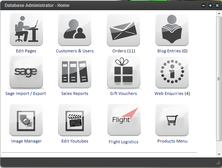Click the Blog Entries (0) text link

(x=172, y=51)
